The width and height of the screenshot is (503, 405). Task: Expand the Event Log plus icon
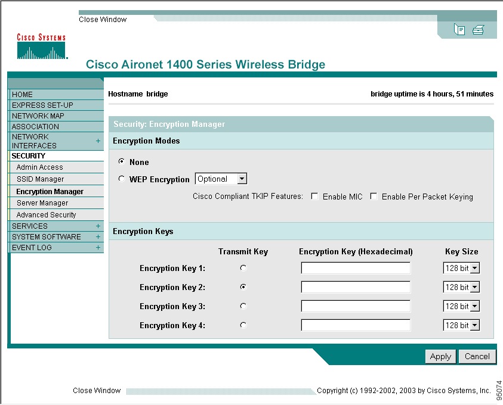pyautogui.click(x=98, y=248)
